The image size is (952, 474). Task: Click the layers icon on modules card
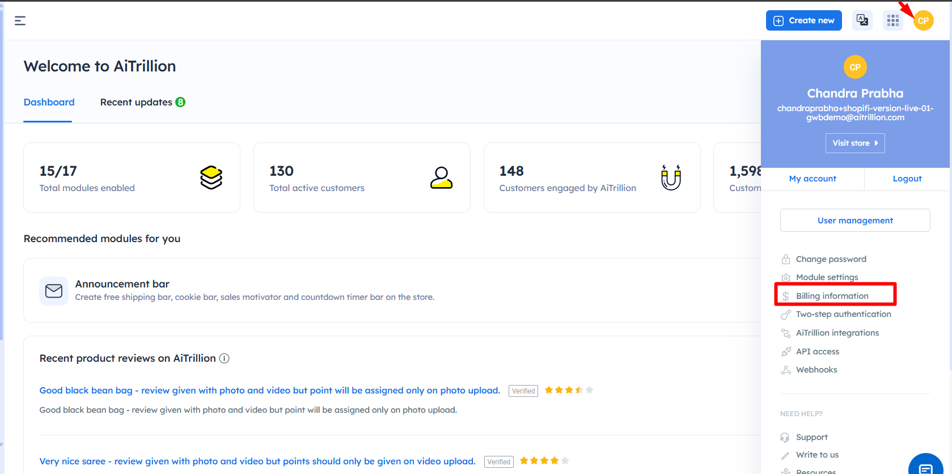coord(211,177)
